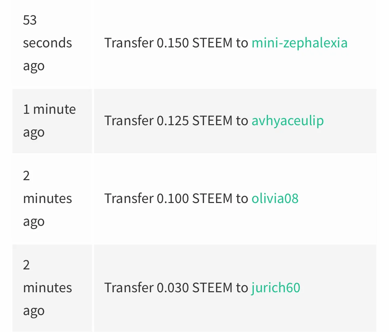Screen dimensions: 389x332
Task: Click 'STEEM' text in the mini-zephalexia row
Action: click(x=212, y=43)
